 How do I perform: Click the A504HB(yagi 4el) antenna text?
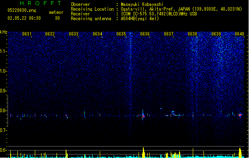140,19
